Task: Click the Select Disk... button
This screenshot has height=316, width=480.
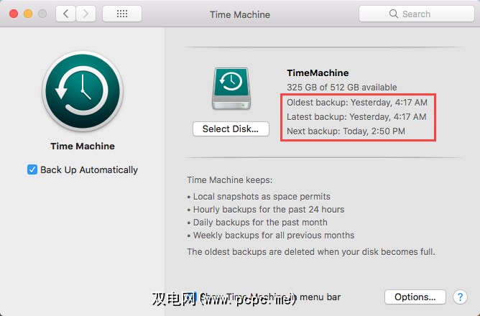Action: pyautogui.click(x=230, y=129)
